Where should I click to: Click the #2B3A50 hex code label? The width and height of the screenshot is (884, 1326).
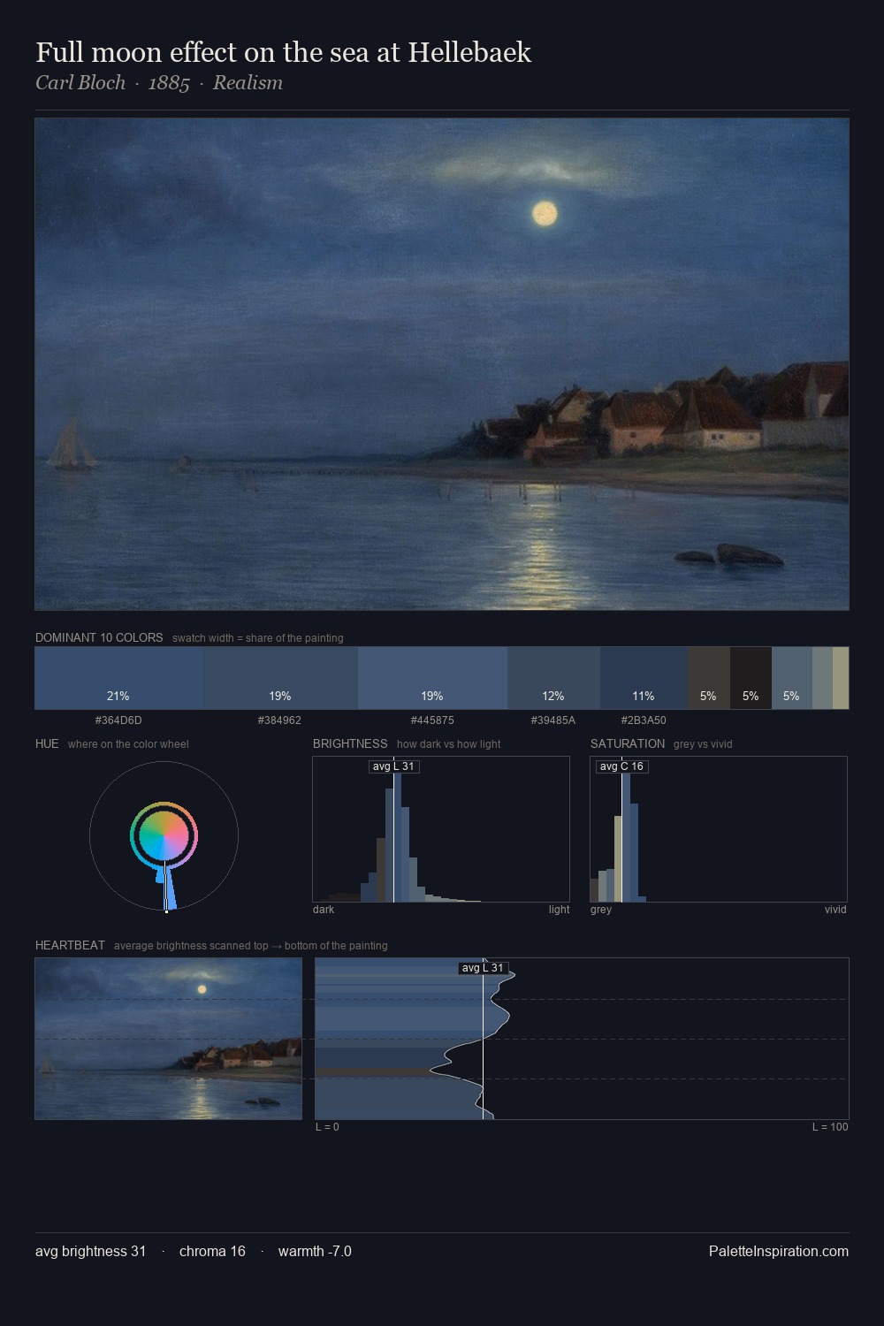click(x=644, y=720)
